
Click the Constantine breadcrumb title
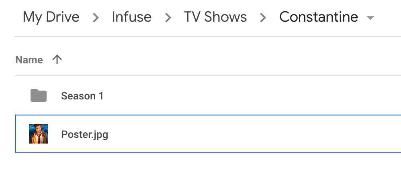(x=318, y=17)
